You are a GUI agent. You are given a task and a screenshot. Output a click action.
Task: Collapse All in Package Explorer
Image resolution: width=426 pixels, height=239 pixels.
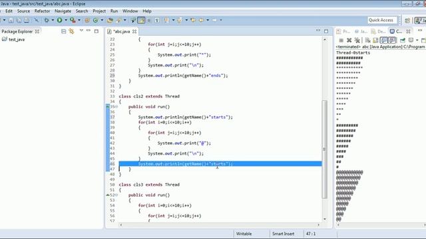[64, 31]
